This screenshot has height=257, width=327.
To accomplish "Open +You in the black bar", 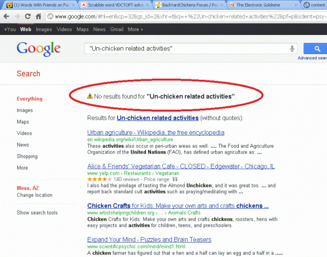I will tap(10, 29).
